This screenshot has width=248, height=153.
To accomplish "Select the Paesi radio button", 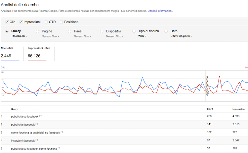I will coord(69,31).
